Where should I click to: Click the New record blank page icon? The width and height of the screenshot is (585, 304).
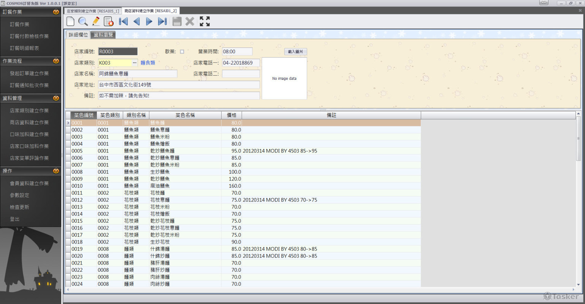coord(70,21)
